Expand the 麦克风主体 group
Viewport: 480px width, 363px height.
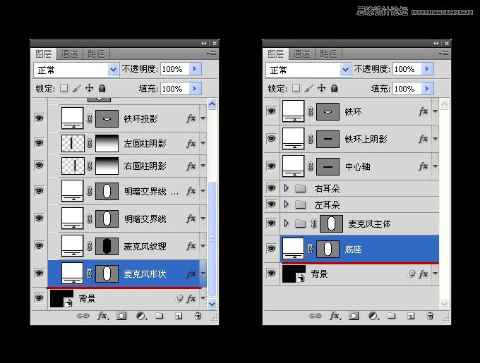pos(287,223)
